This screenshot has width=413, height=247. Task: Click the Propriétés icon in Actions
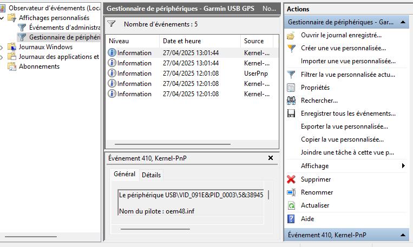click(291, 88)
